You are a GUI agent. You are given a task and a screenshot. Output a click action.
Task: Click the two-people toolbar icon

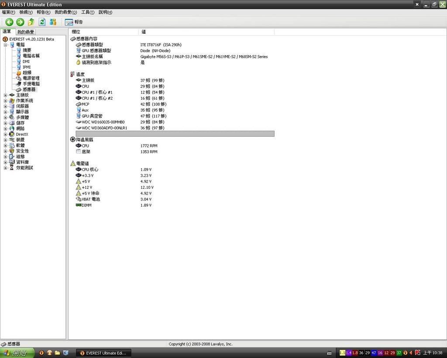(53, 22)
